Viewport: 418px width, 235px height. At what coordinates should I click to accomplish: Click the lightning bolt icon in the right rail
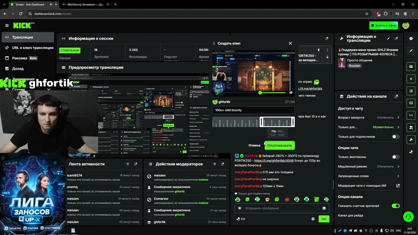(x=411, y=79)
